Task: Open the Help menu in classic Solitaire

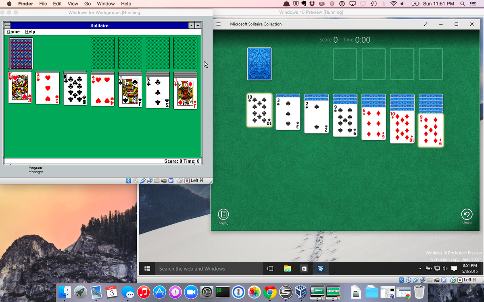Action: coord(30,31)
